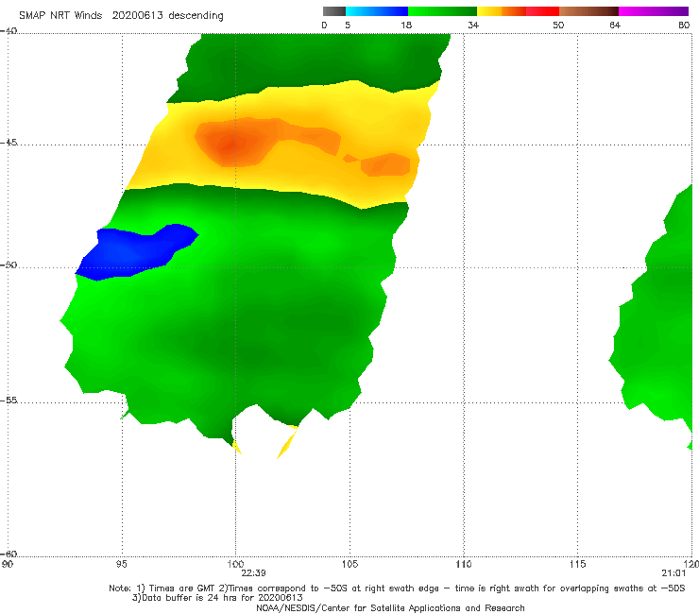
Task: Click the swath time '21:01'
Action: point(673,573)
